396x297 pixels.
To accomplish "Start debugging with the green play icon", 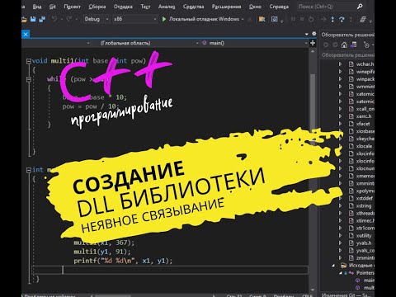I will [x=164, y=19].
